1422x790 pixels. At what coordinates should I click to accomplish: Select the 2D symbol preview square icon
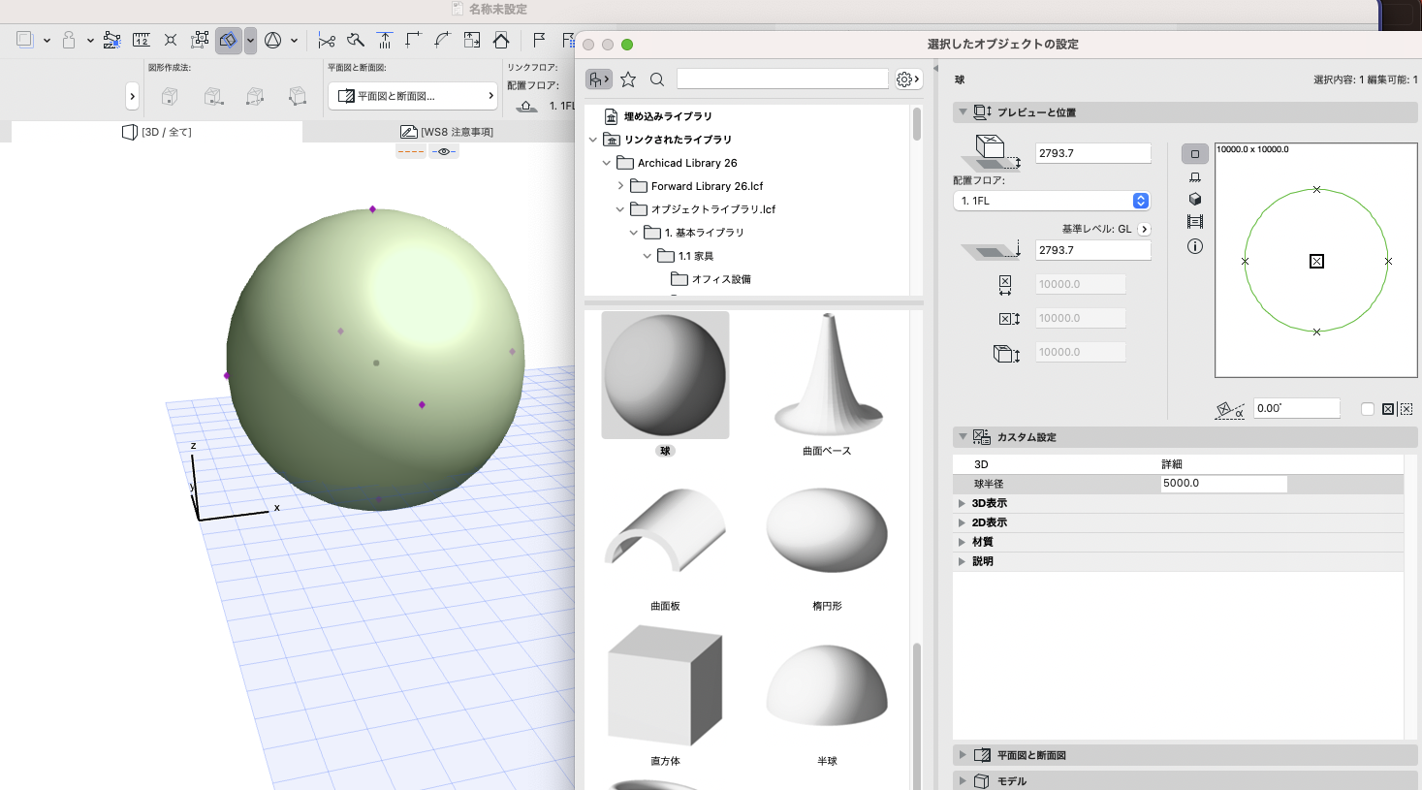point(1194,154)
